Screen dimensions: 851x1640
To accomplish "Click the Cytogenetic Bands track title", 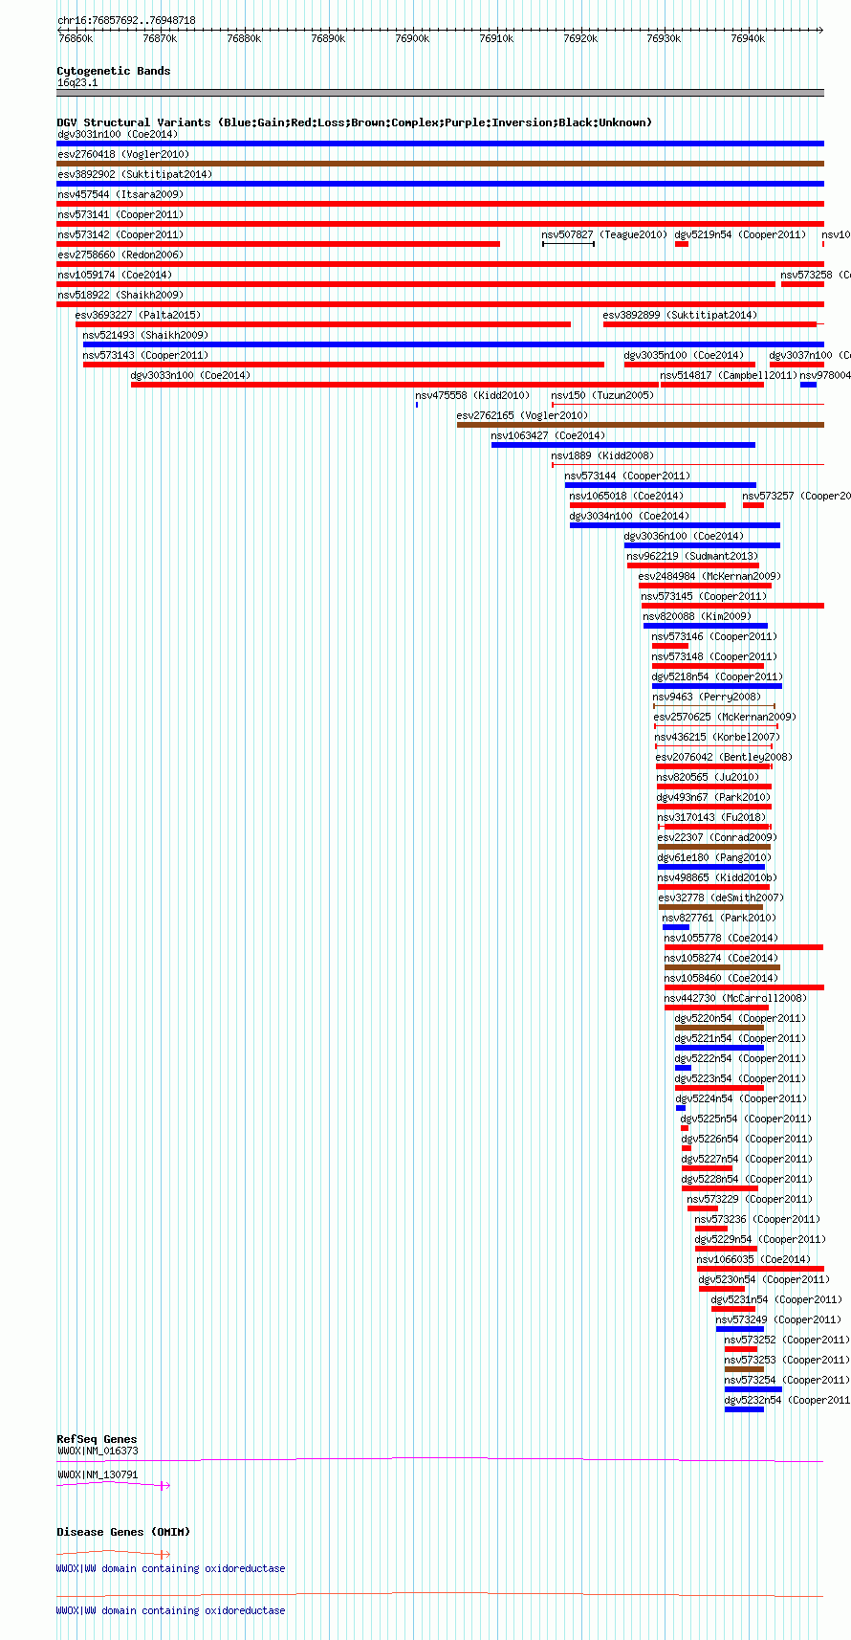I will [x=114, y=71].
